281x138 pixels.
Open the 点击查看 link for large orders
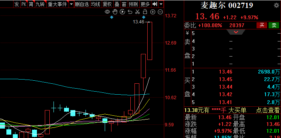268,110
